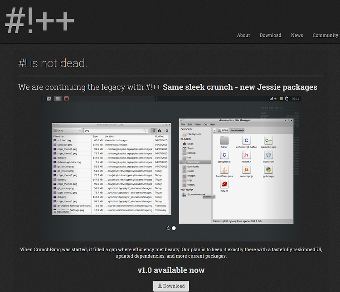Click the battery tray icon
The width and height of the screenshot is (340, 292).
point(281,99)
